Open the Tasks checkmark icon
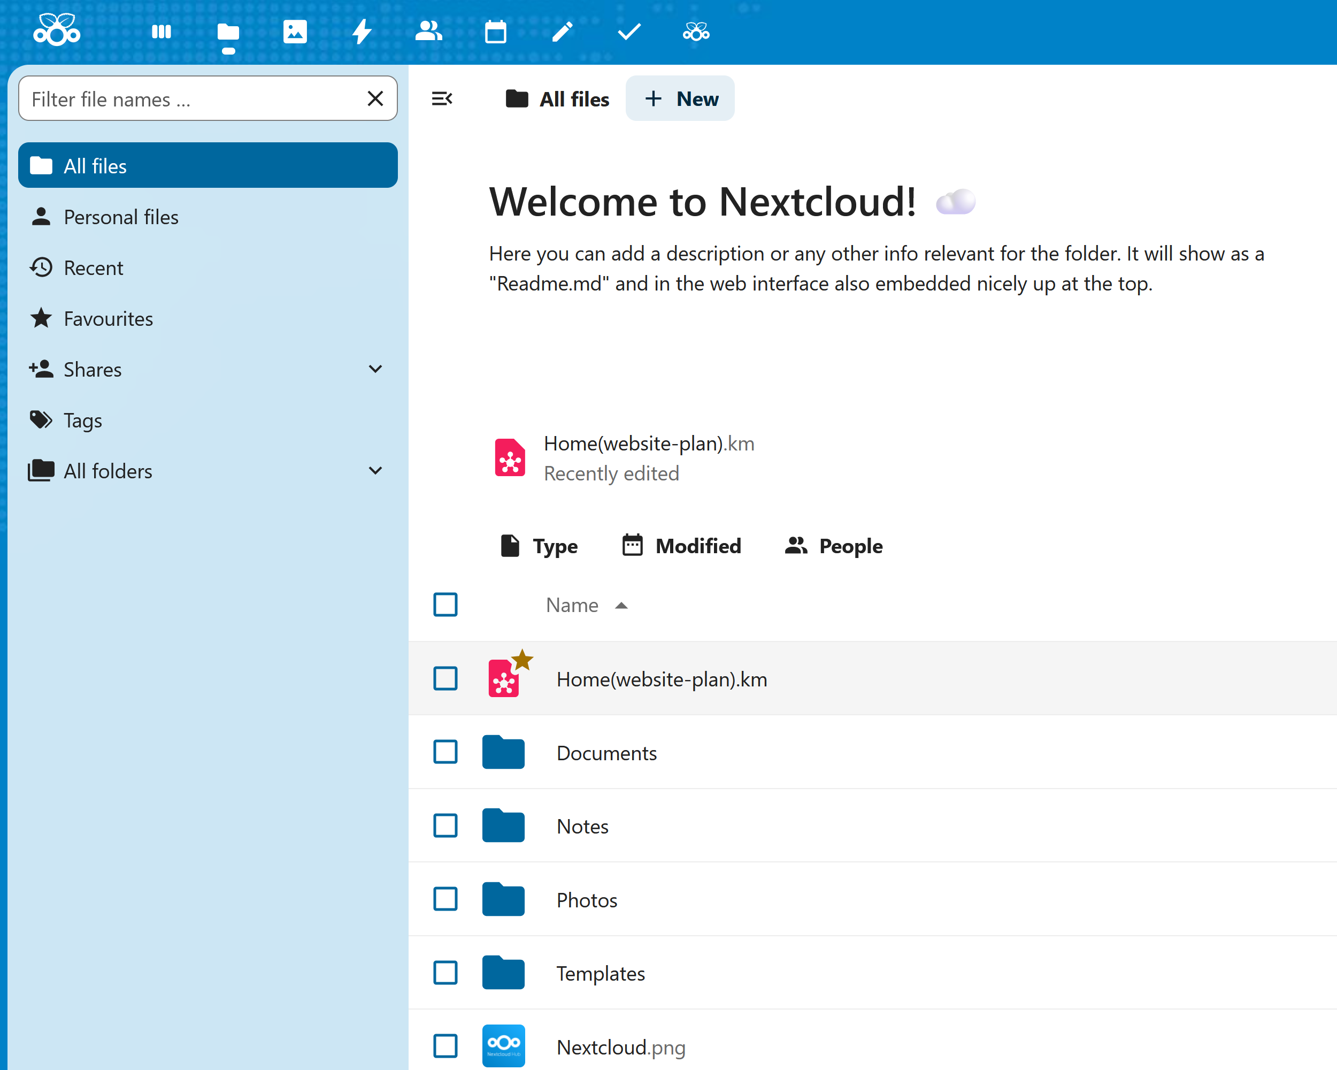 point(629,31)
